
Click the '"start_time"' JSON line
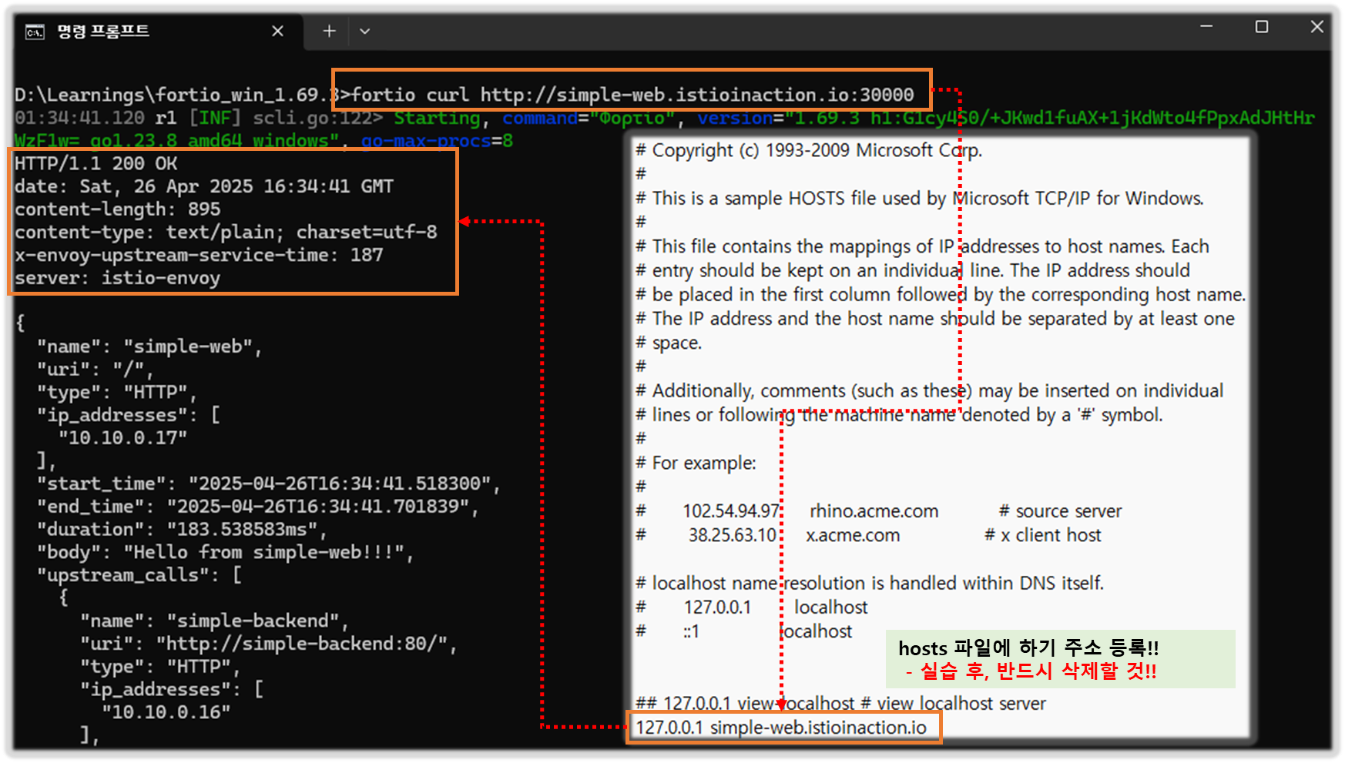click(x=269, y=484)
